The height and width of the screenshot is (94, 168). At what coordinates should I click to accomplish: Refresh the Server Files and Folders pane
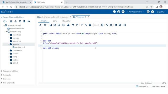tap(29, 21)
